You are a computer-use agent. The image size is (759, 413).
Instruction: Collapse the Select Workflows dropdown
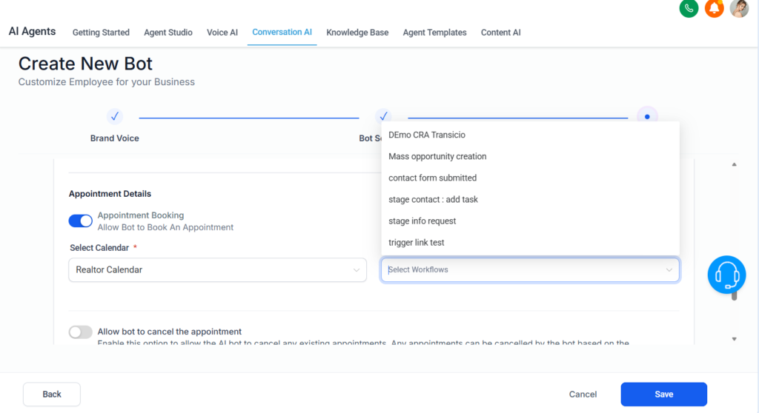tap(669, 270)
